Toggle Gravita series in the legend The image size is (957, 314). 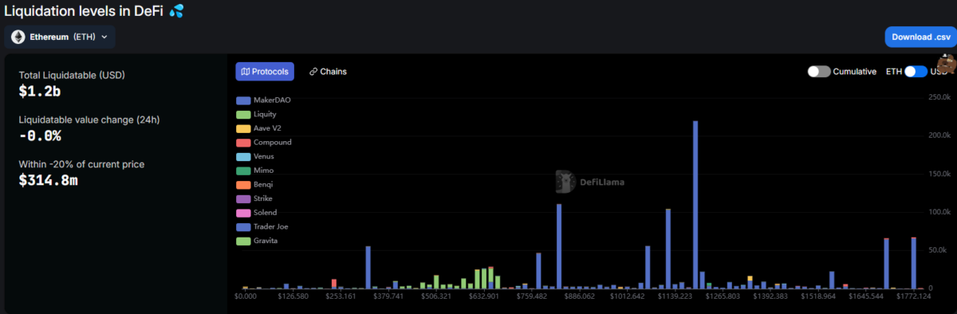click(258, 241)
